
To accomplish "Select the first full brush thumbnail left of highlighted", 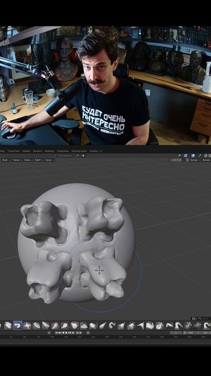I will click(x=8, y=325).
